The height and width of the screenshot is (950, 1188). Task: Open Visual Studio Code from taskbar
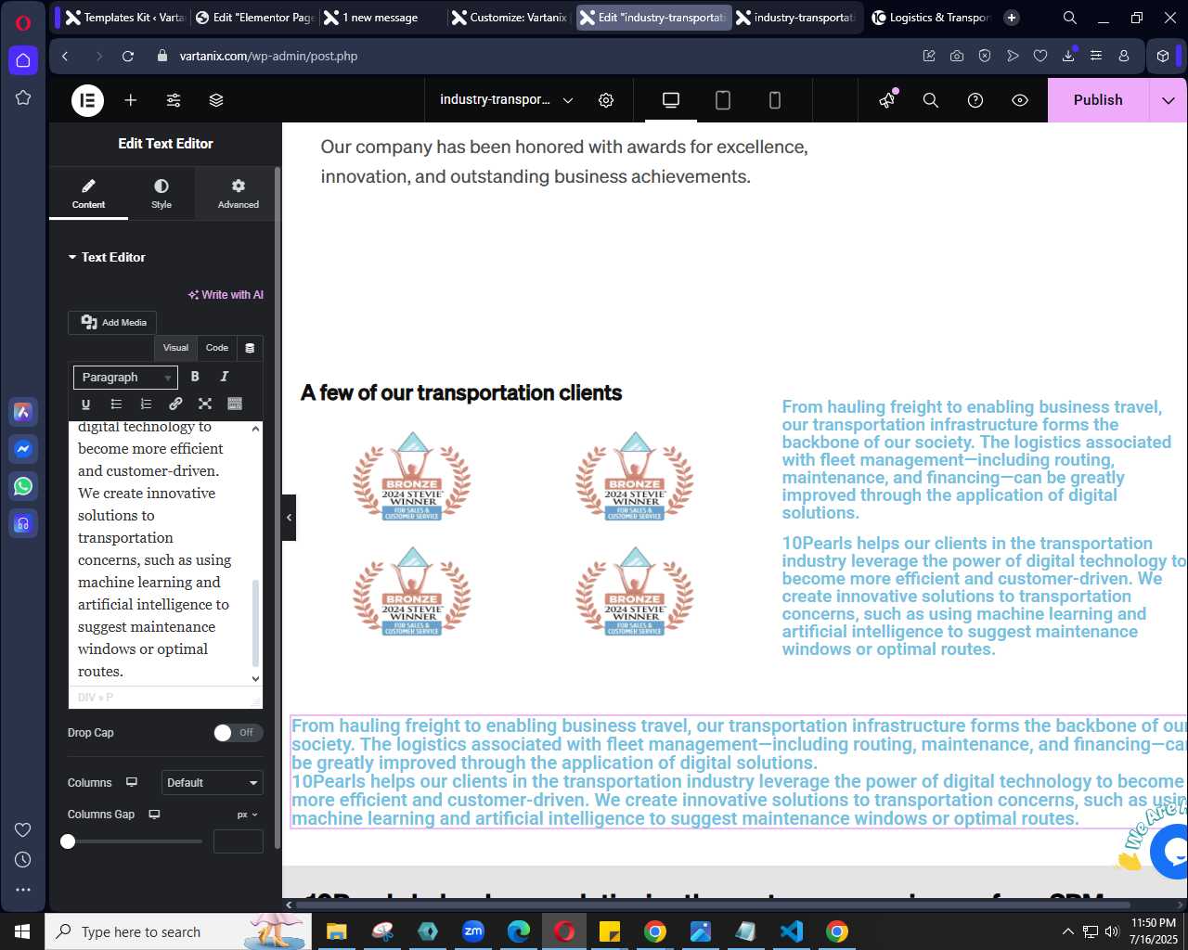pyautogui.click(x=792, y=931)
